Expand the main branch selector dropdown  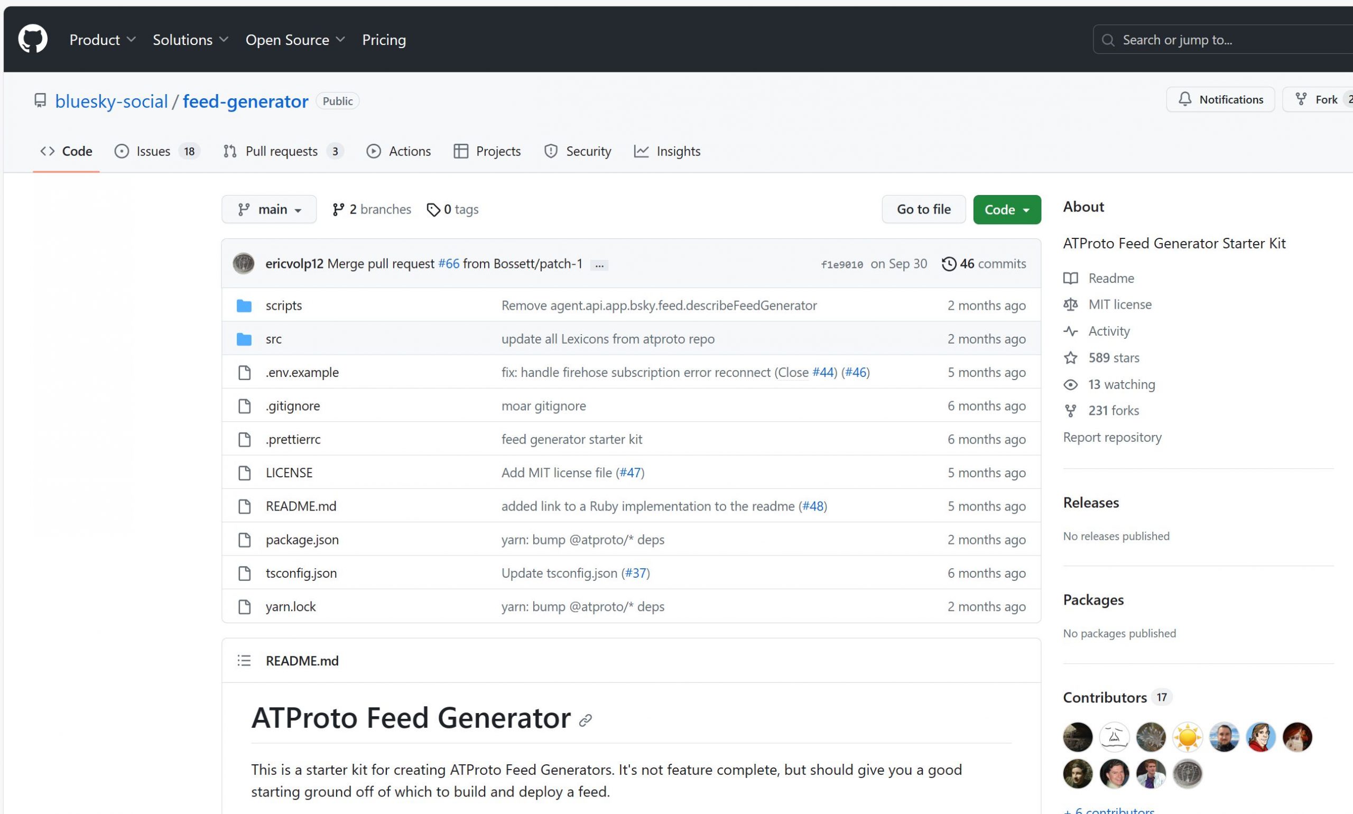[268, 209]
